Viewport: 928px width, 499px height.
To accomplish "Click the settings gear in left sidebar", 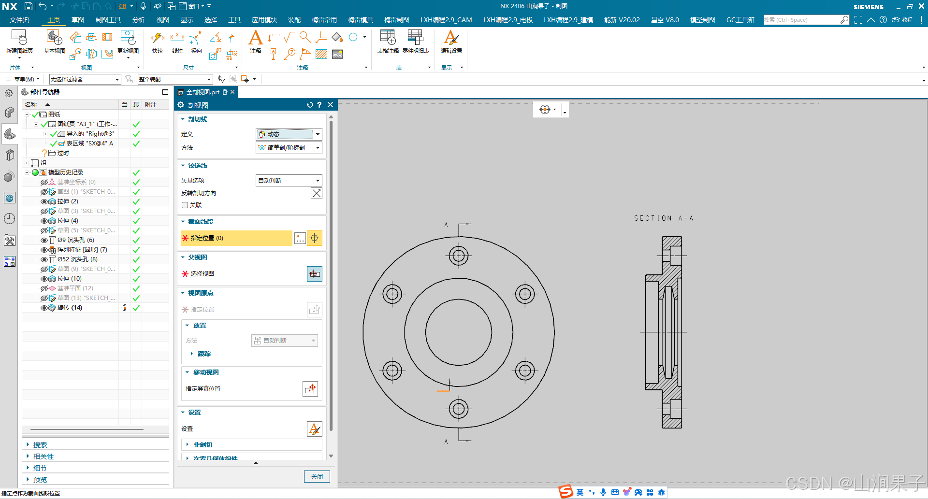I will coord(9,93).
